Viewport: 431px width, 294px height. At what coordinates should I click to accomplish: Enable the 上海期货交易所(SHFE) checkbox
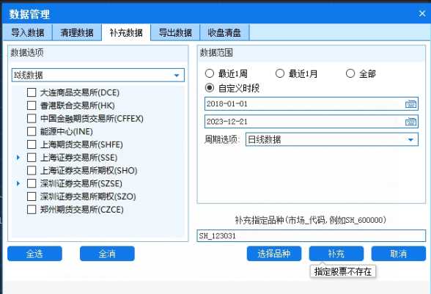[32, 144]
